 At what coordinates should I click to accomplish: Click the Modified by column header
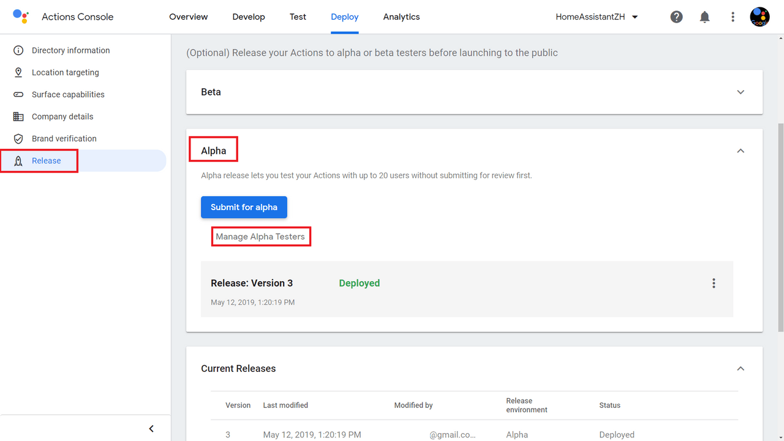tap(413, 405)
